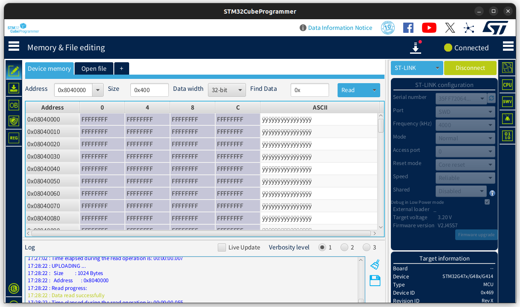Open the Port SWD dropdown
This screenshot has width=520, height=307.
[x=465, y=112]
